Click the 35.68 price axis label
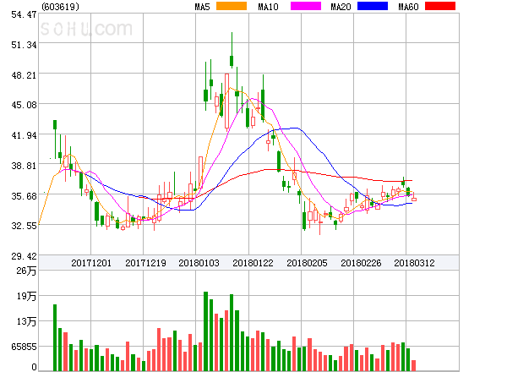The height and width of the screenshot is (372, 507). click(x=24, y=196)
